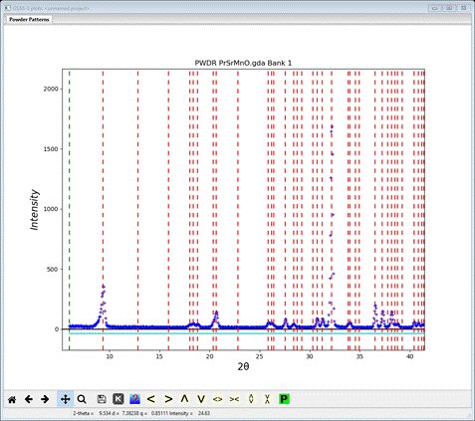Activate the Zoom magnifier tool

tap(82, 399)
